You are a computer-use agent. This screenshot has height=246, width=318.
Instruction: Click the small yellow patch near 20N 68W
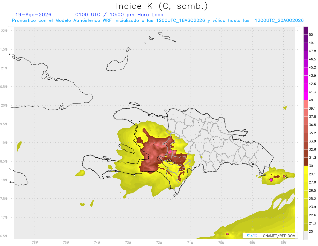[x=285, y=108]
